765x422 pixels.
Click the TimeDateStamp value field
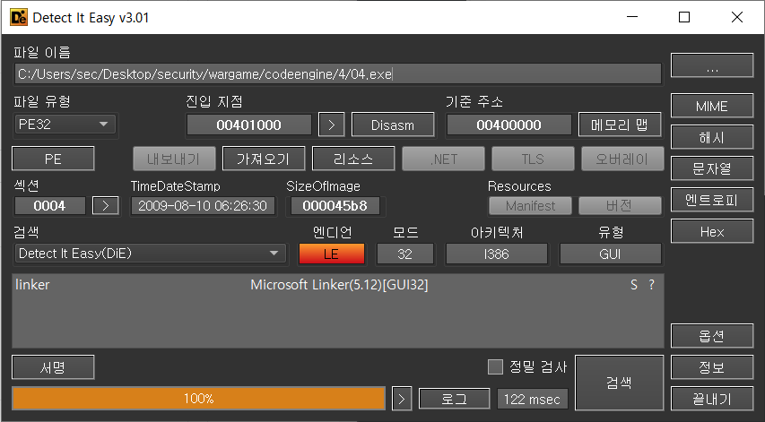[x=203, y=206]
